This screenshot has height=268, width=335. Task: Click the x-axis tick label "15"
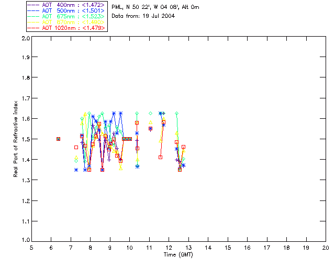pos(228,248)
